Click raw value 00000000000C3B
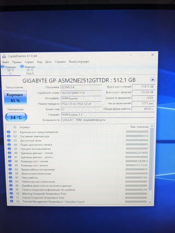Screen dimensions: 175x233 coord(136,190)
